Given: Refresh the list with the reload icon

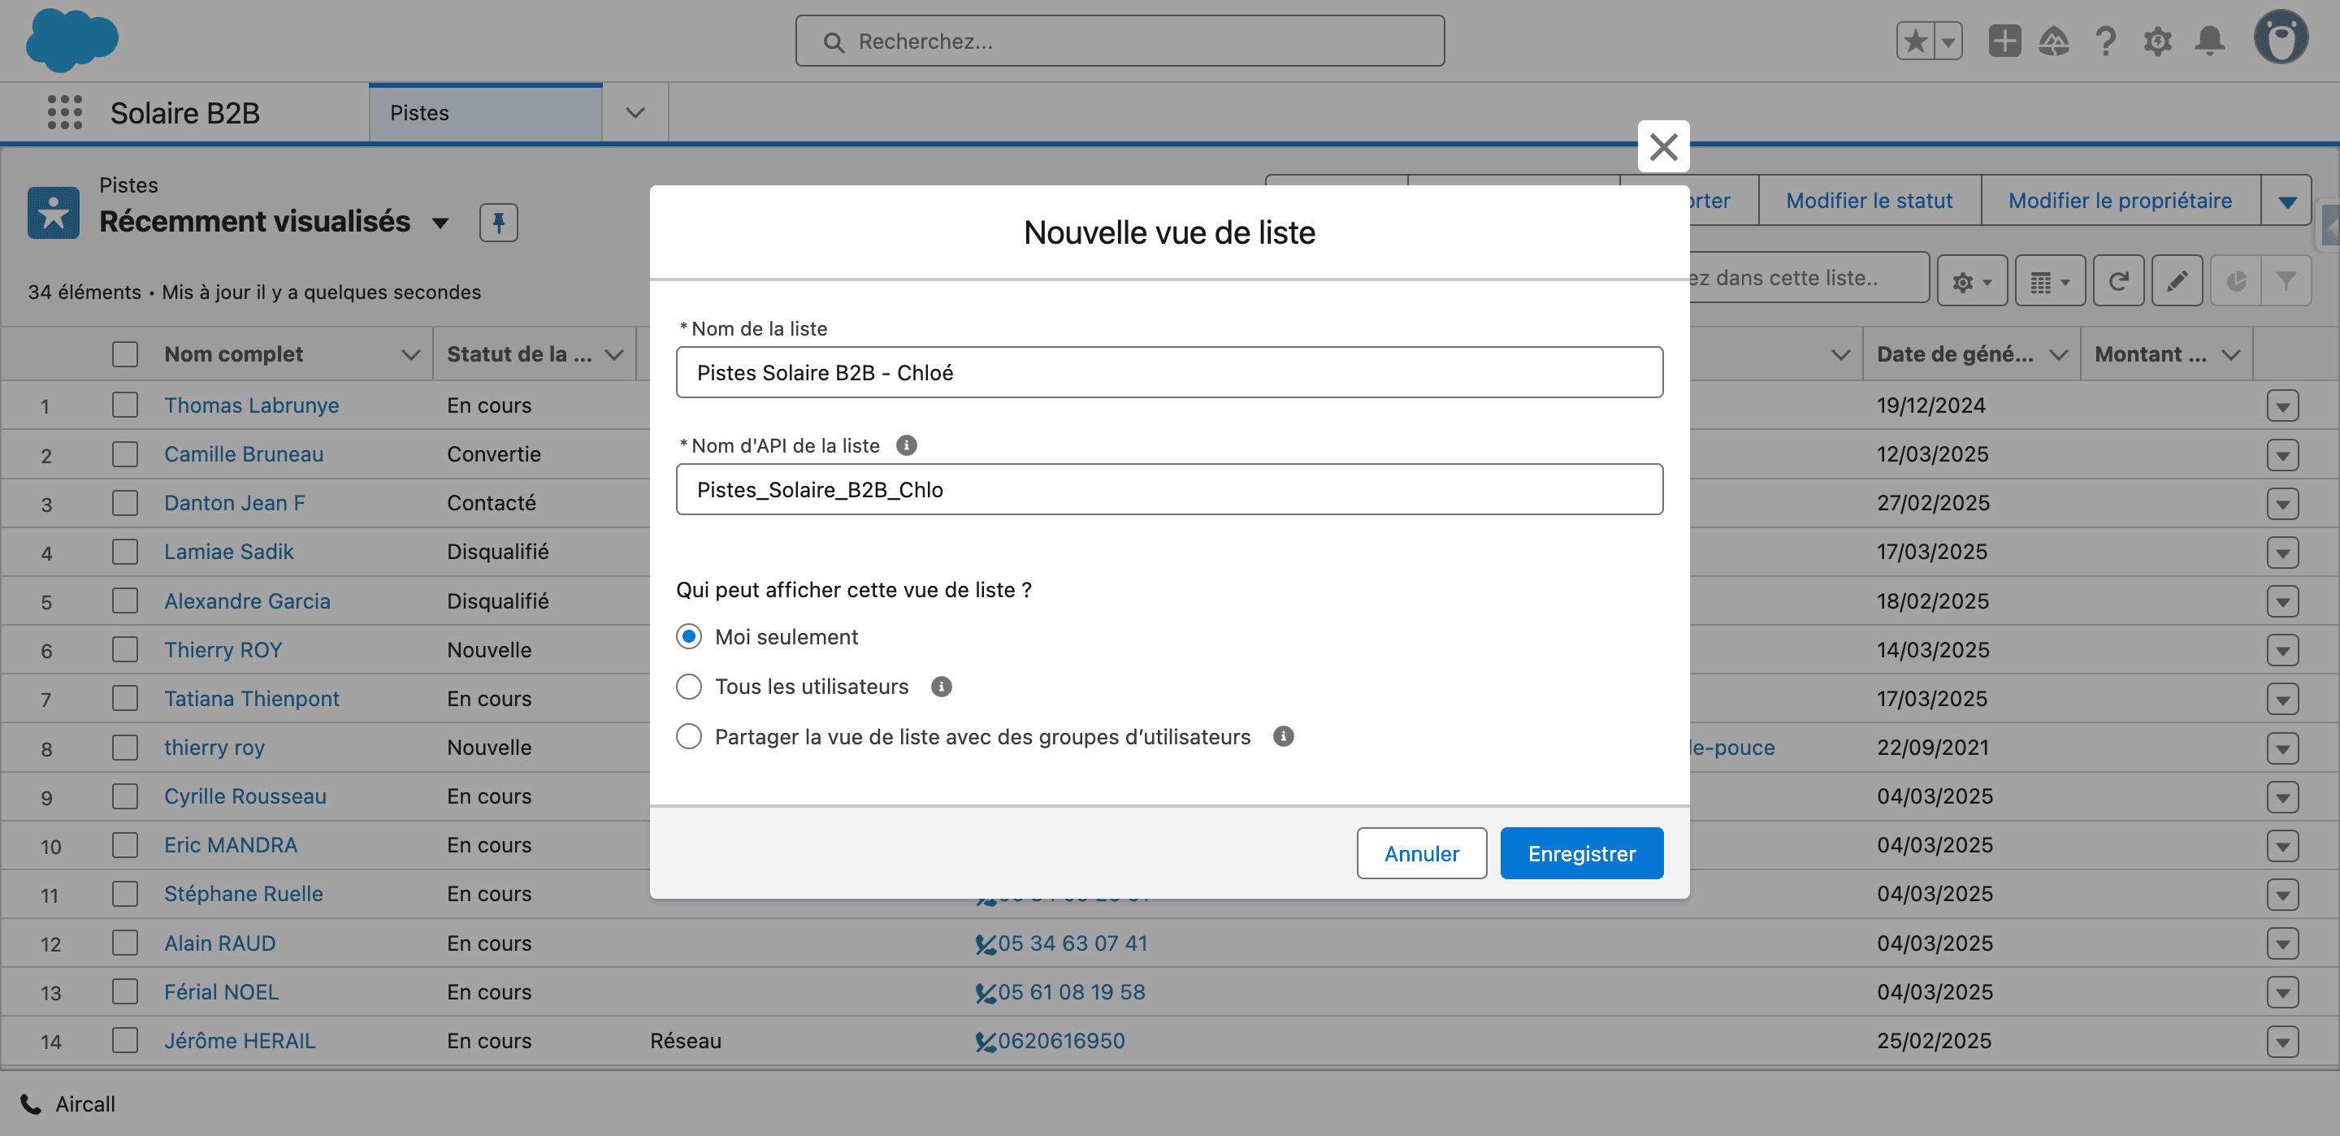Looking at the screenshot, I should pos(2118,281).
